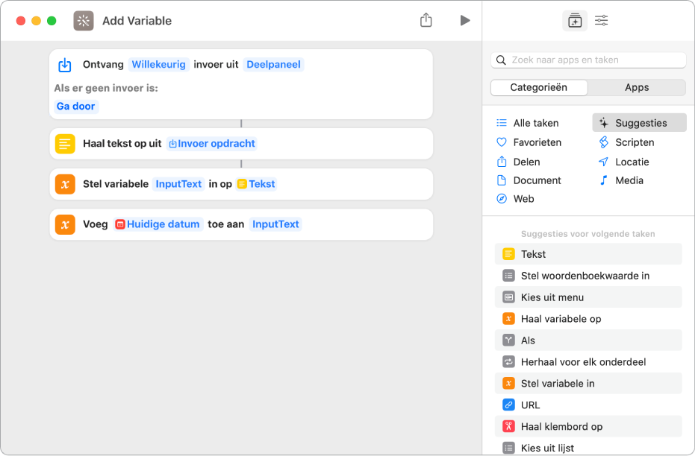The height and width of the screenshot is (456, 695).
Task: Open the Ga door no-input option
Action: (x=76, y=107)
